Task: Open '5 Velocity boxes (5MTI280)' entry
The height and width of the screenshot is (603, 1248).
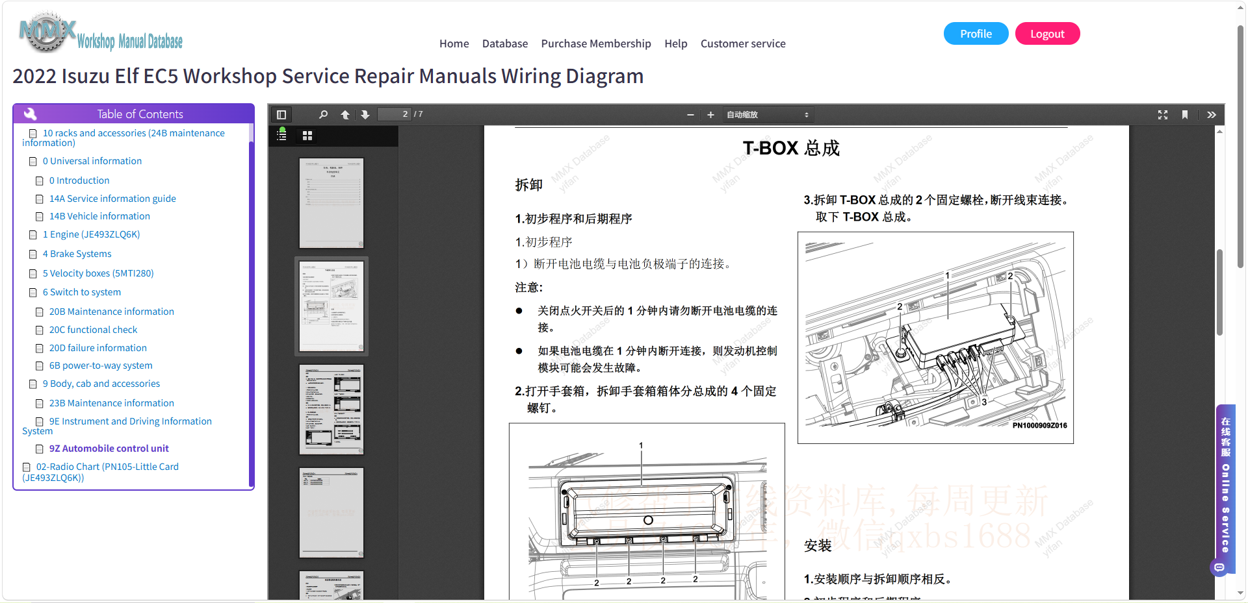Action: [x=98, y=273]
